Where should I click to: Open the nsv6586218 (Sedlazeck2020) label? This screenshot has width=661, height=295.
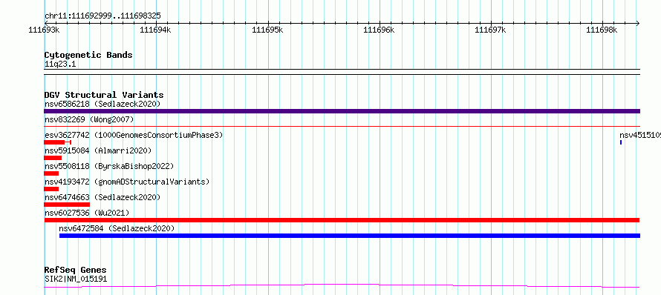(x=102, y=104)
